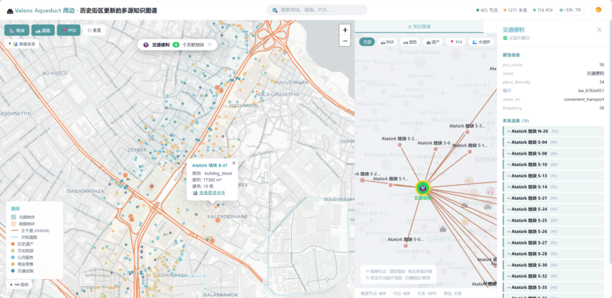Open 查看图谱关系 link in popup

tap(209, 193)
